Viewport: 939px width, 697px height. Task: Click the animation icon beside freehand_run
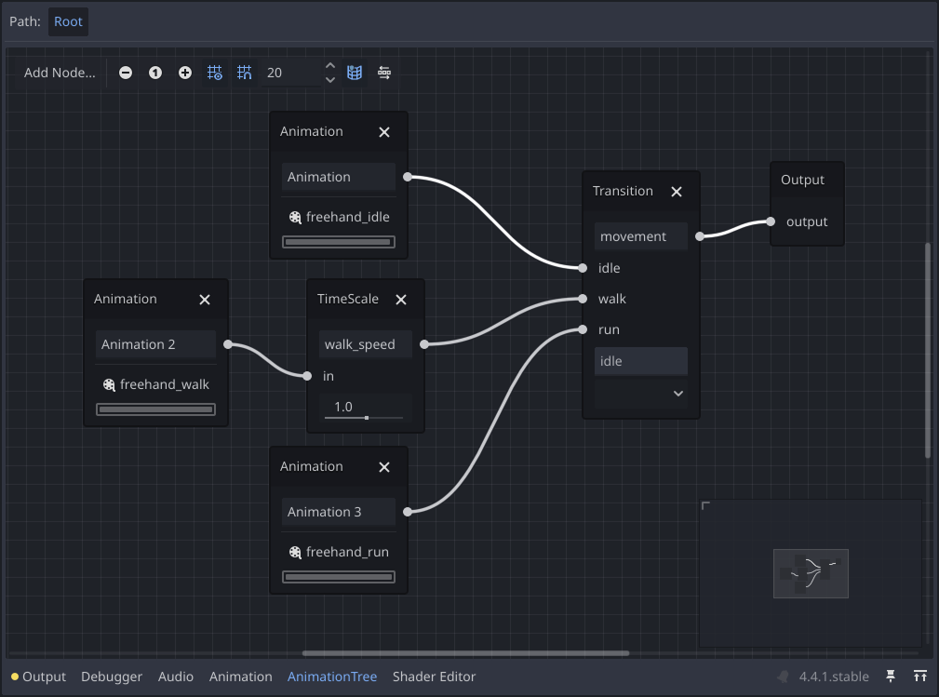[295, 553]
